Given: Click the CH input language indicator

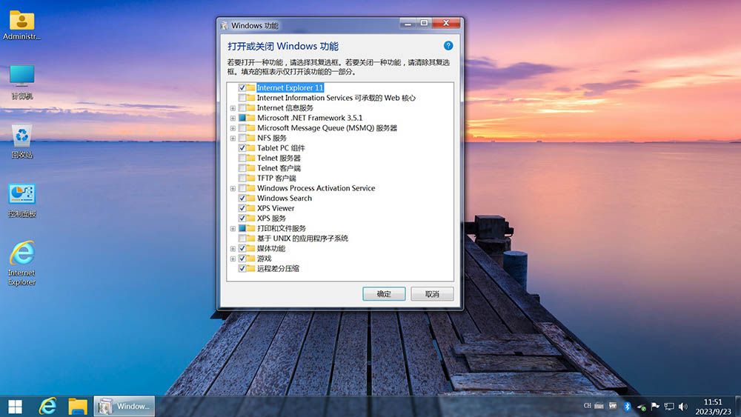Looking at the screenshot, I should (x=588, y=406).
